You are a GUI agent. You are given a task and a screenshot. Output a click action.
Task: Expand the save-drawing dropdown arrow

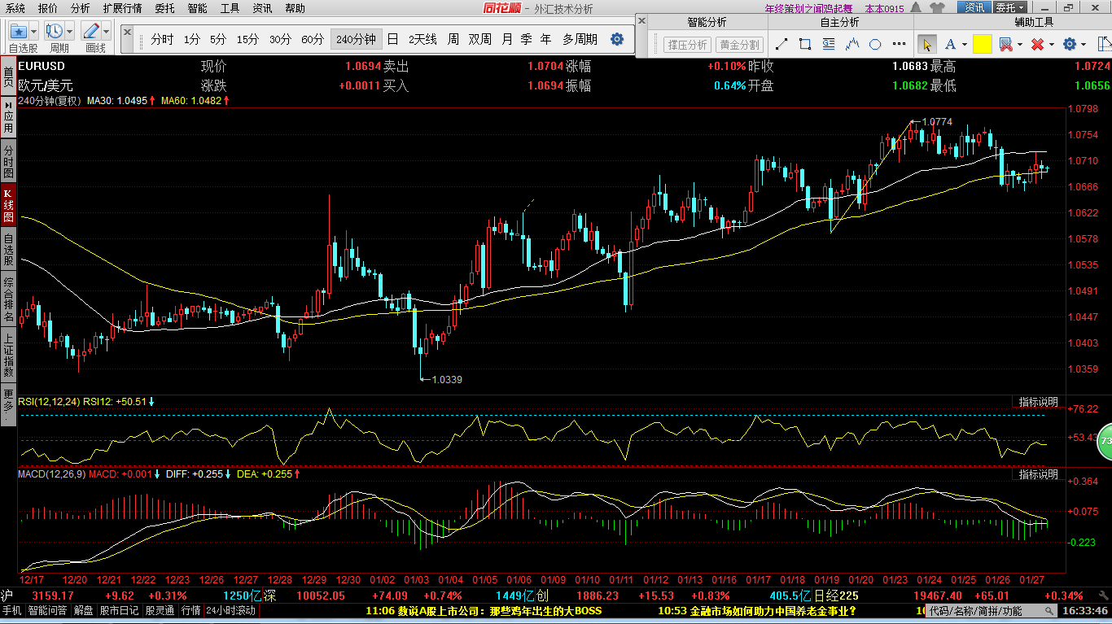pyautogui.click(x=1020, y=46)
